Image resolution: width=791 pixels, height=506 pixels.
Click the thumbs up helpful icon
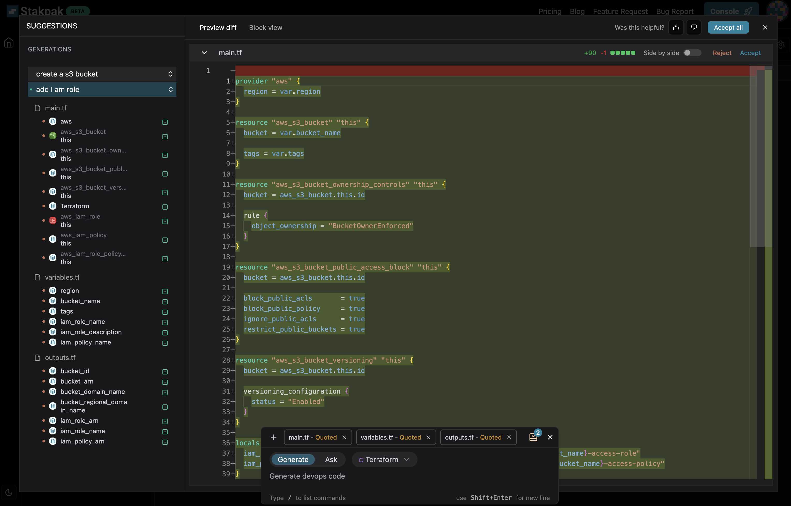(x=676, y=28)
